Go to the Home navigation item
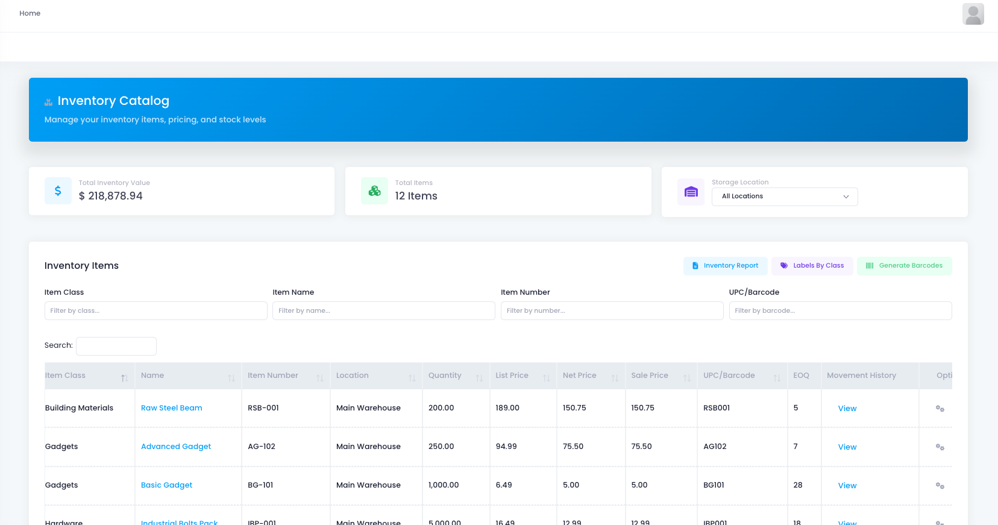The image size is (998, 525). click(x=30, y=13)
